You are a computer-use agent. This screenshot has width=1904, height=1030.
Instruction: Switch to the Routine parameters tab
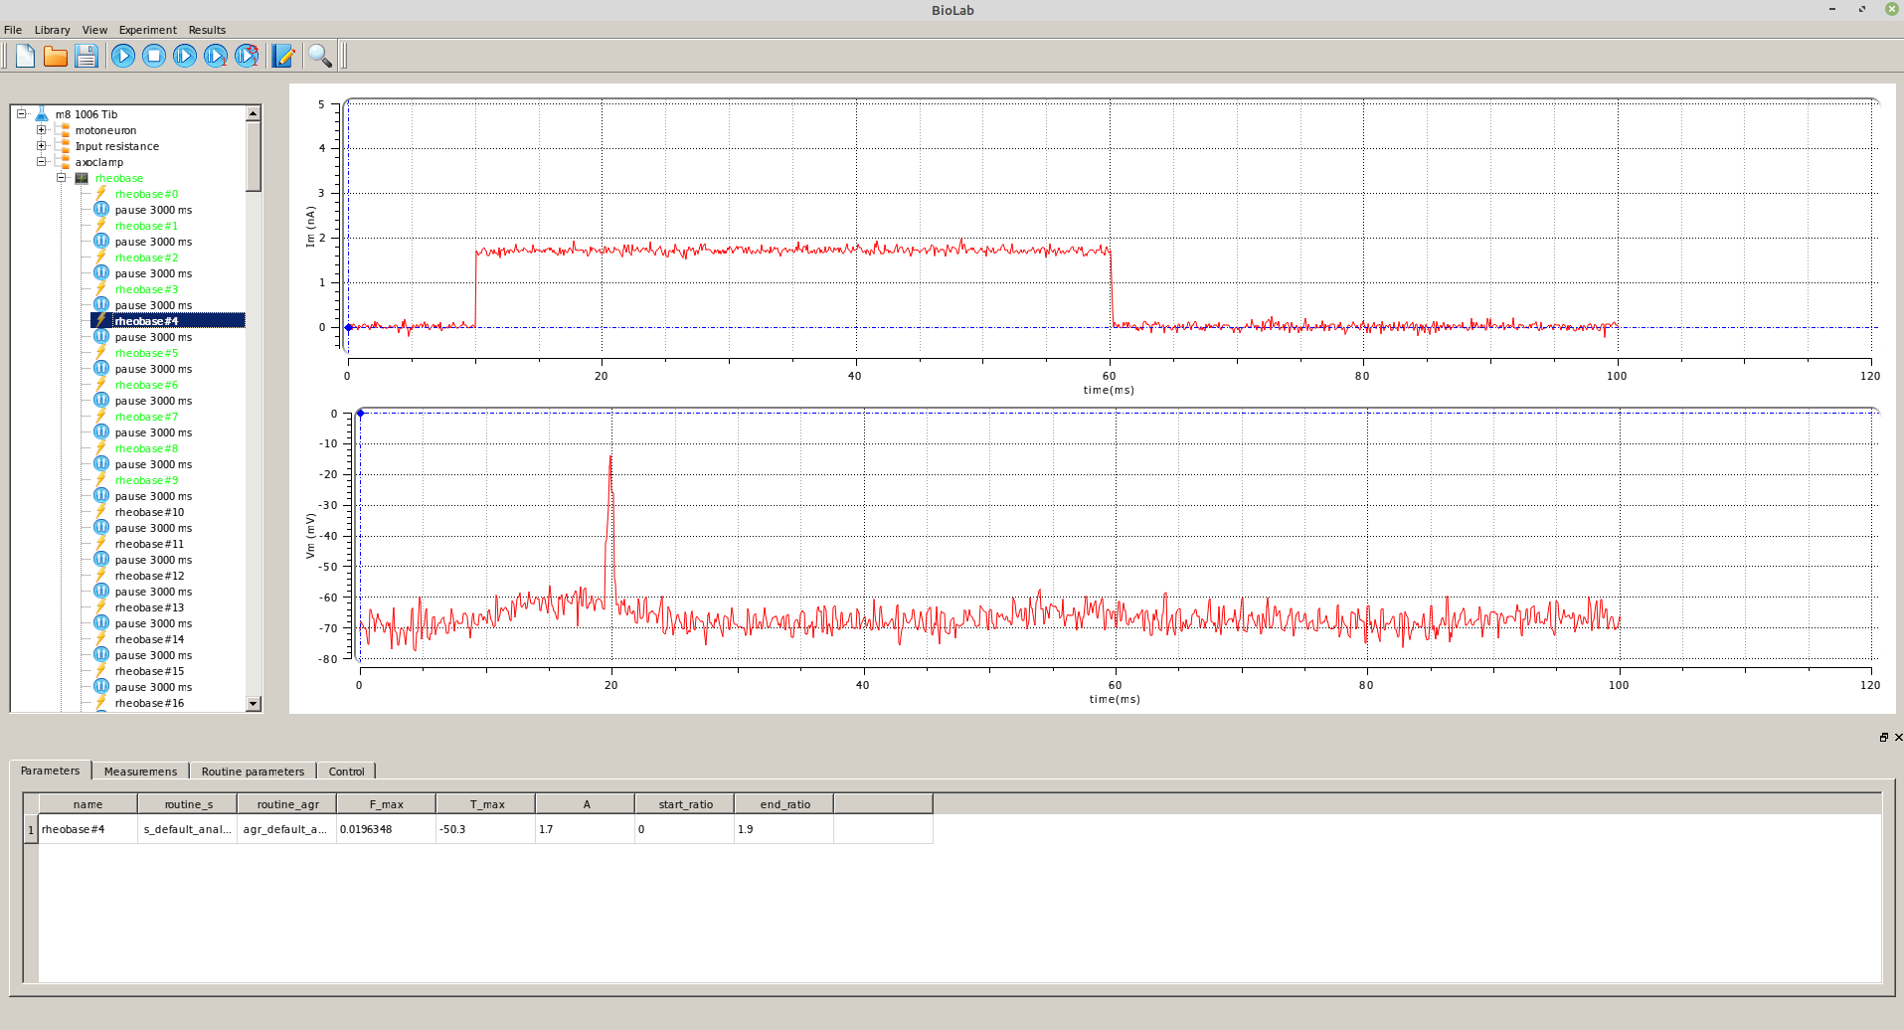pyautogui.click(x=253, y=772)
